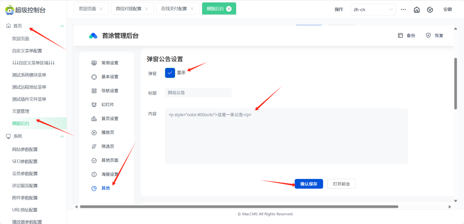Collapse the 系统 menu group chevron
Screen dimensions: 464x224
coord(62,136)
